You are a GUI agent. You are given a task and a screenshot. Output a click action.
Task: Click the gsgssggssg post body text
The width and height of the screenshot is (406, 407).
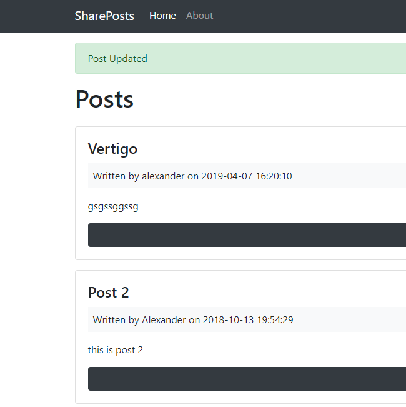coord(113,206)
